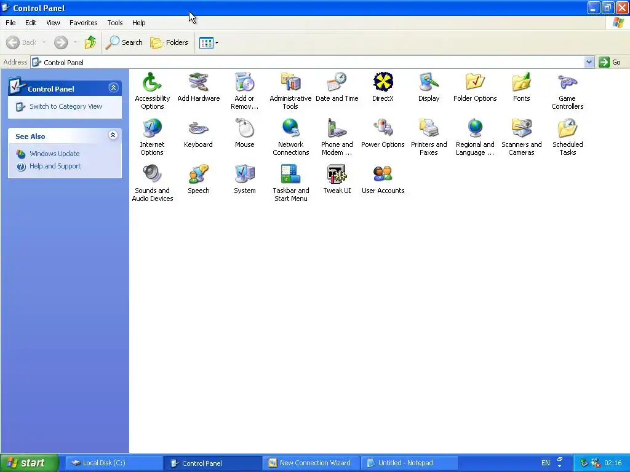This screenshot has width=630, height=472.
Task: Click the Back toolbar button
Action: [22, 42]
